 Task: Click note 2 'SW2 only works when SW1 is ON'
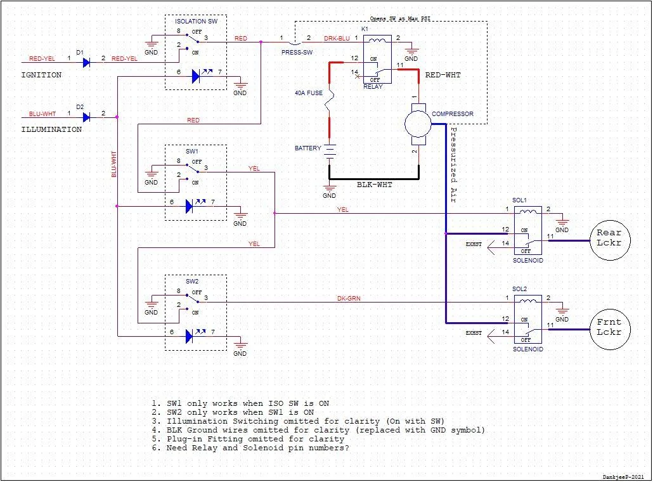point(233,412)
